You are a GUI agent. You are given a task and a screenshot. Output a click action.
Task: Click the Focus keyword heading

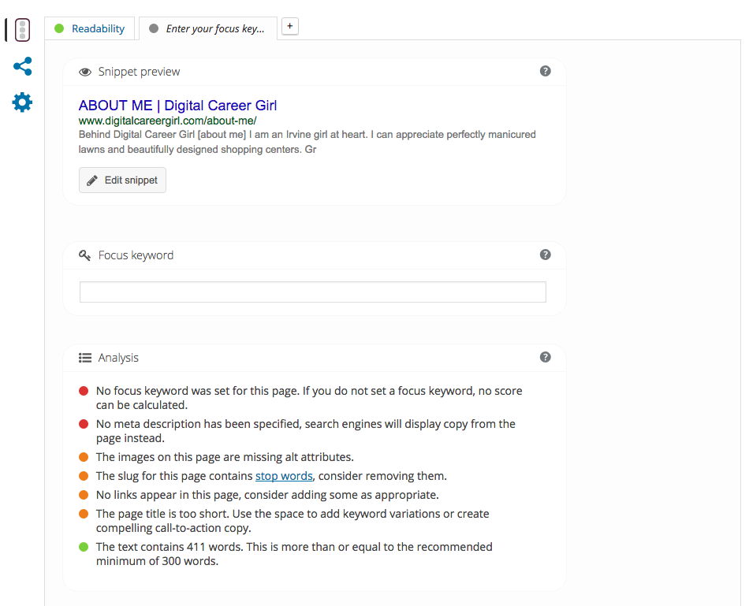tap(136, 255)
